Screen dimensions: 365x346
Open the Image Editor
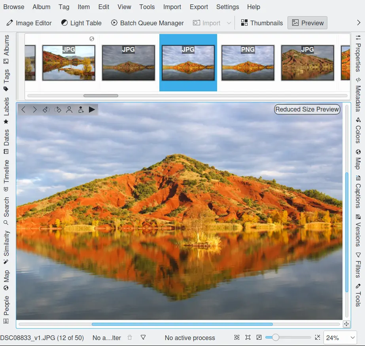pos(29,23)
